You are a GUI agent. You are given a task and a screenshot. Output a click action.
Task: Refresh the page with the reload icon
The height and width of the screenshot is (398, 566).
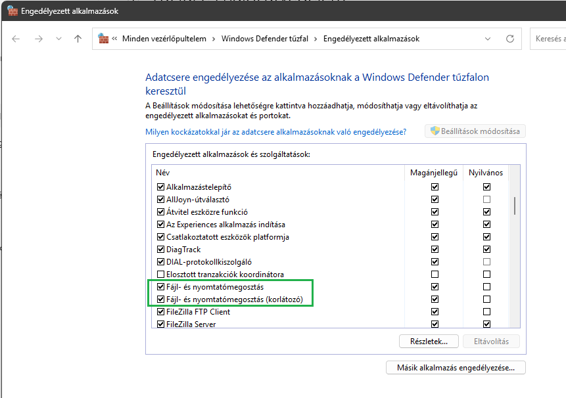[x=510, y=39]
